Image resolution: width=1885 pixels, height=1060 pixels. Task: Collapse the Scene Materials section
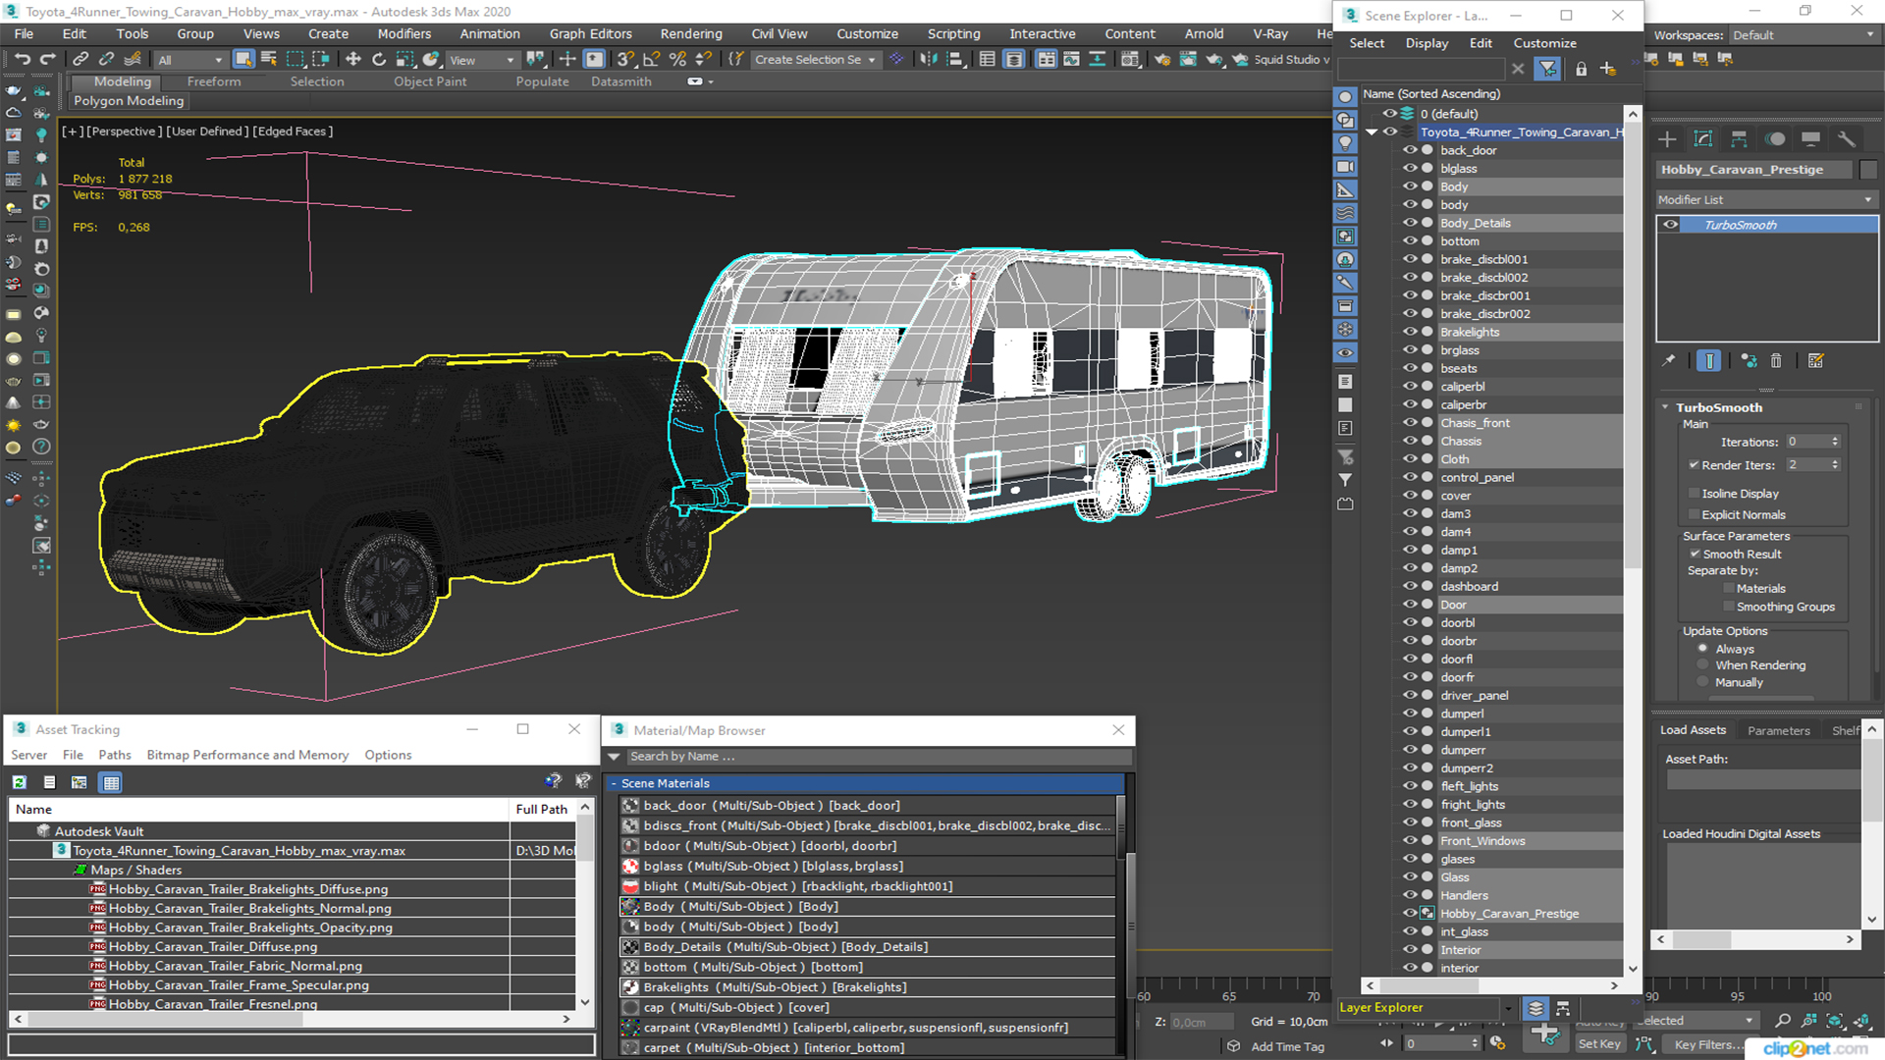[x=614, y=783]
